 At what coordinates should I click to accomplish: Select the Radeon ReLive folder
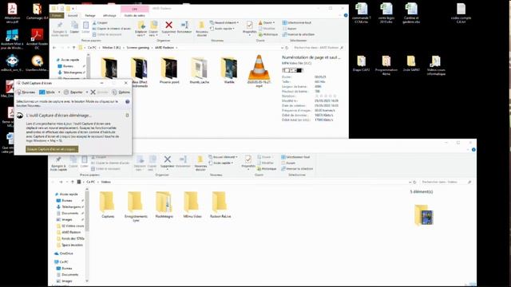tap(220, 205)
